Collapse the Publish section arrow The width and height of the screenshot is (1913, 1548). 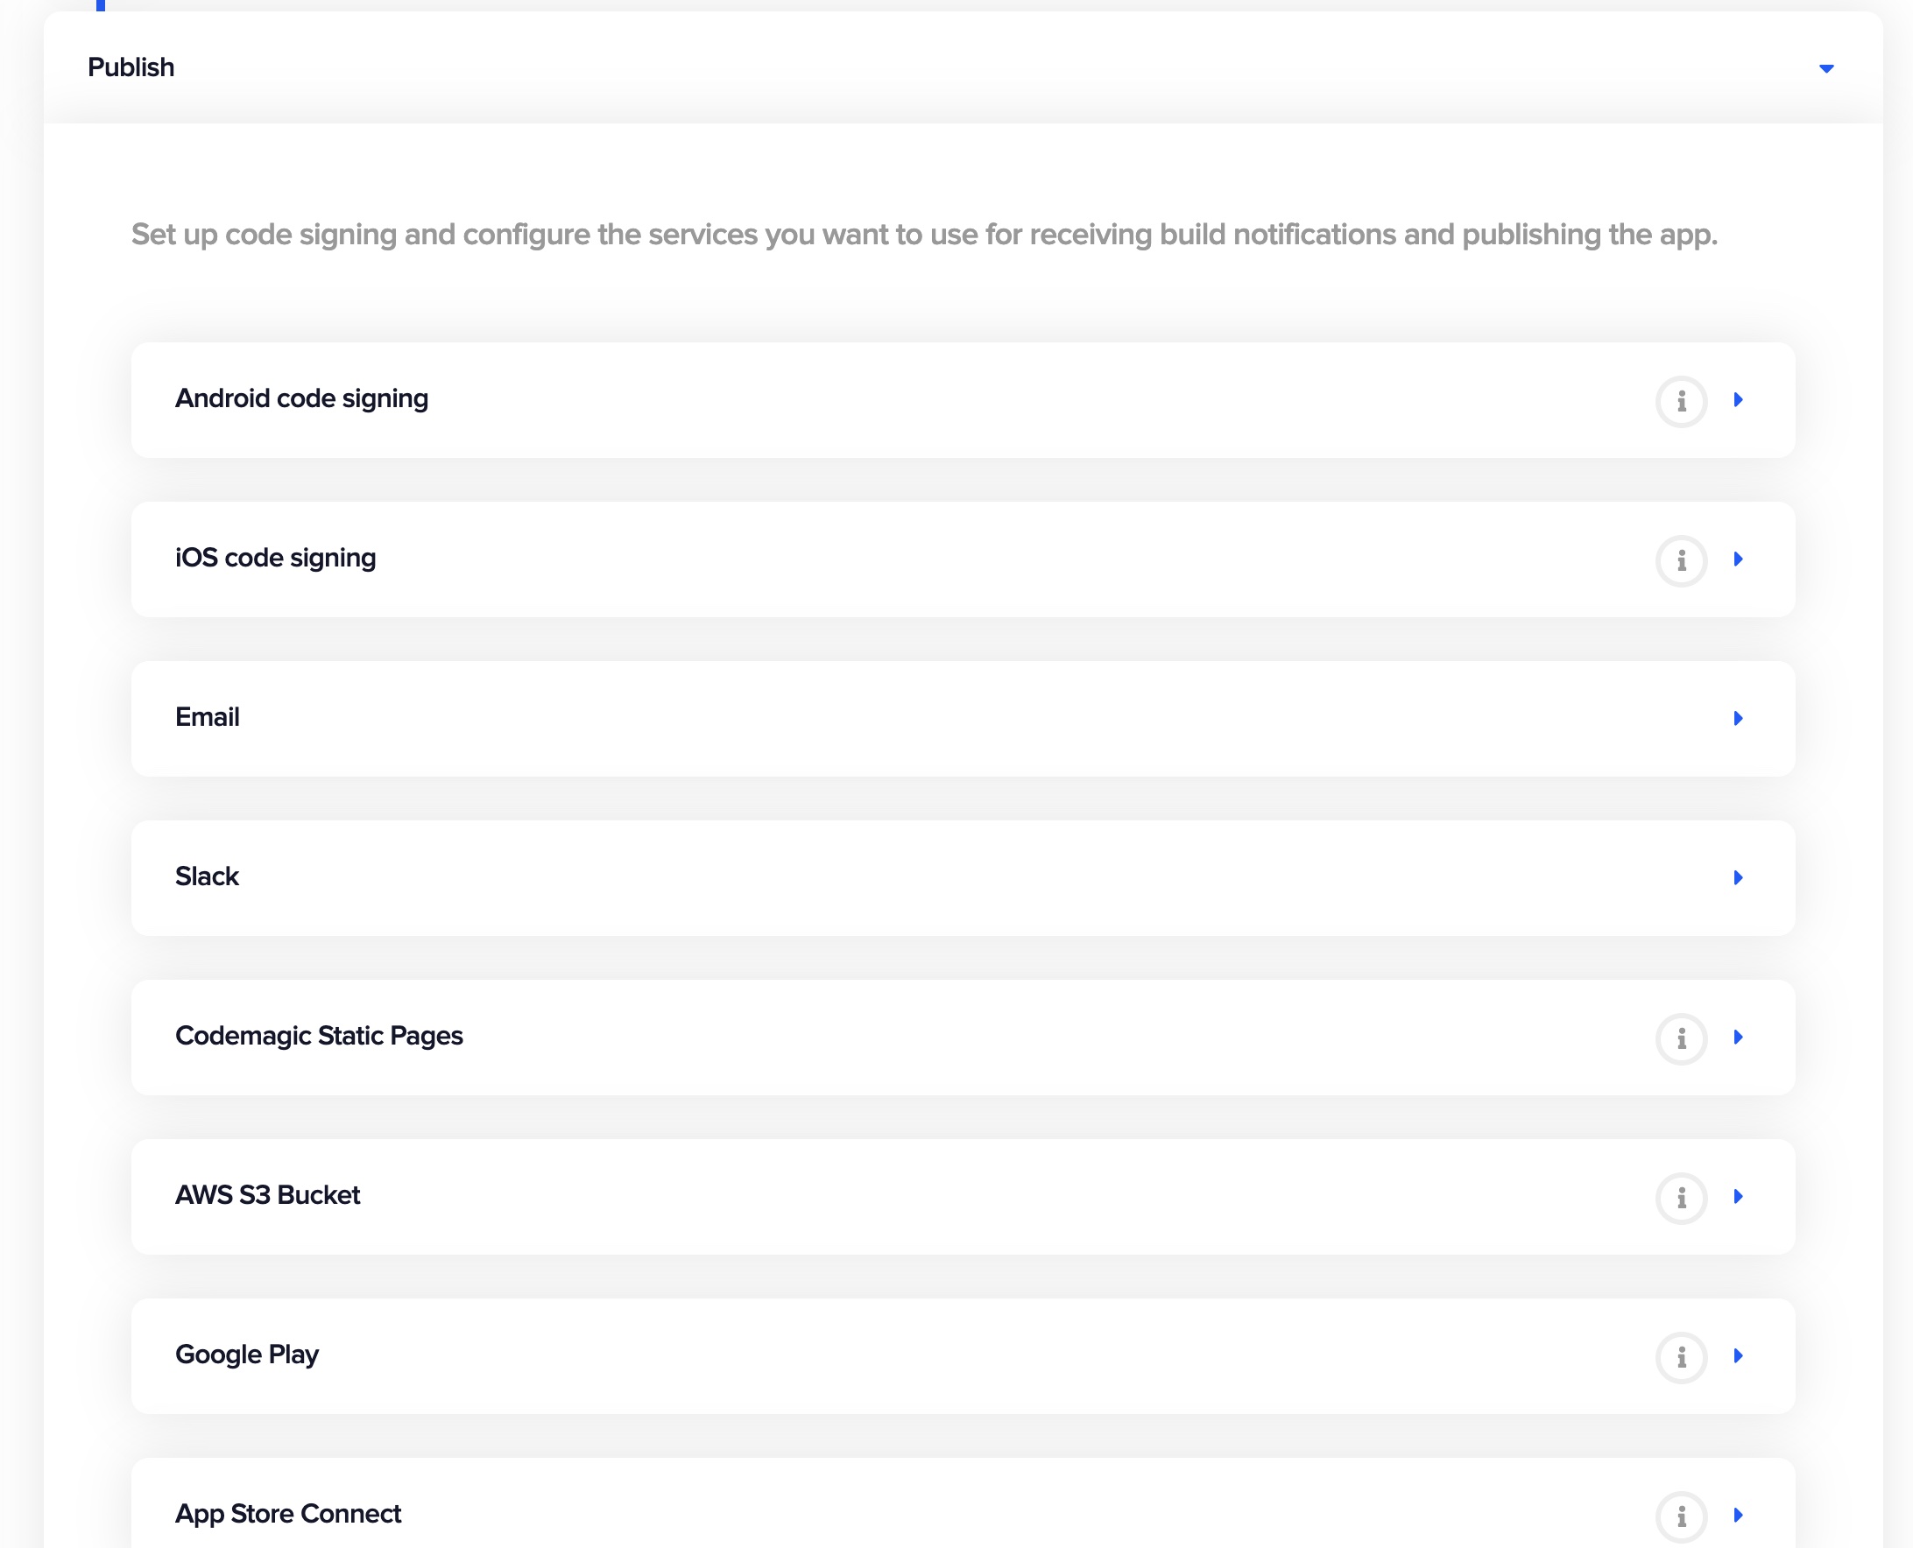[x=1825, y=68]
